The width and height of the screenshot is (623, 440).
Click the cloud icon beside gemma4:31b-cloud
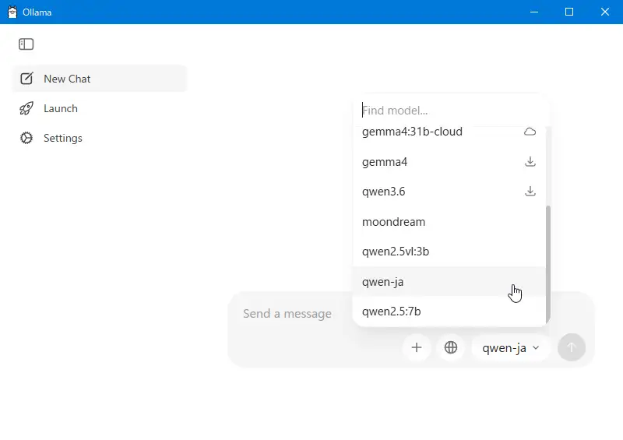pos(530,132)
